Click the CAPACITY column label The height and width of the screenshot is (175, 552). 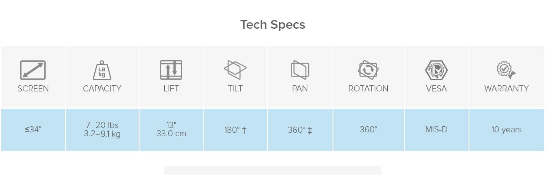point(102,88)
